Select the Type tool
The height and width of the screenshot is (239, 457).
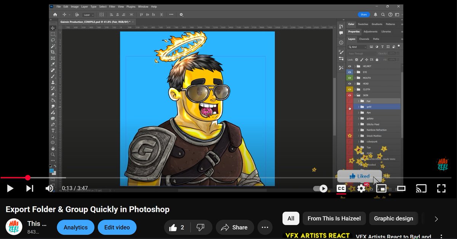pos(53,131)
